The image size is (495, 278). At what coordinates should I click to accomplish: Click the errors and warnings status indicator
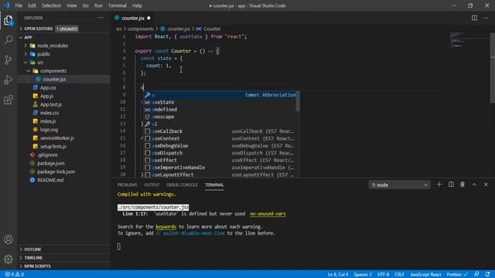(15, 275)
